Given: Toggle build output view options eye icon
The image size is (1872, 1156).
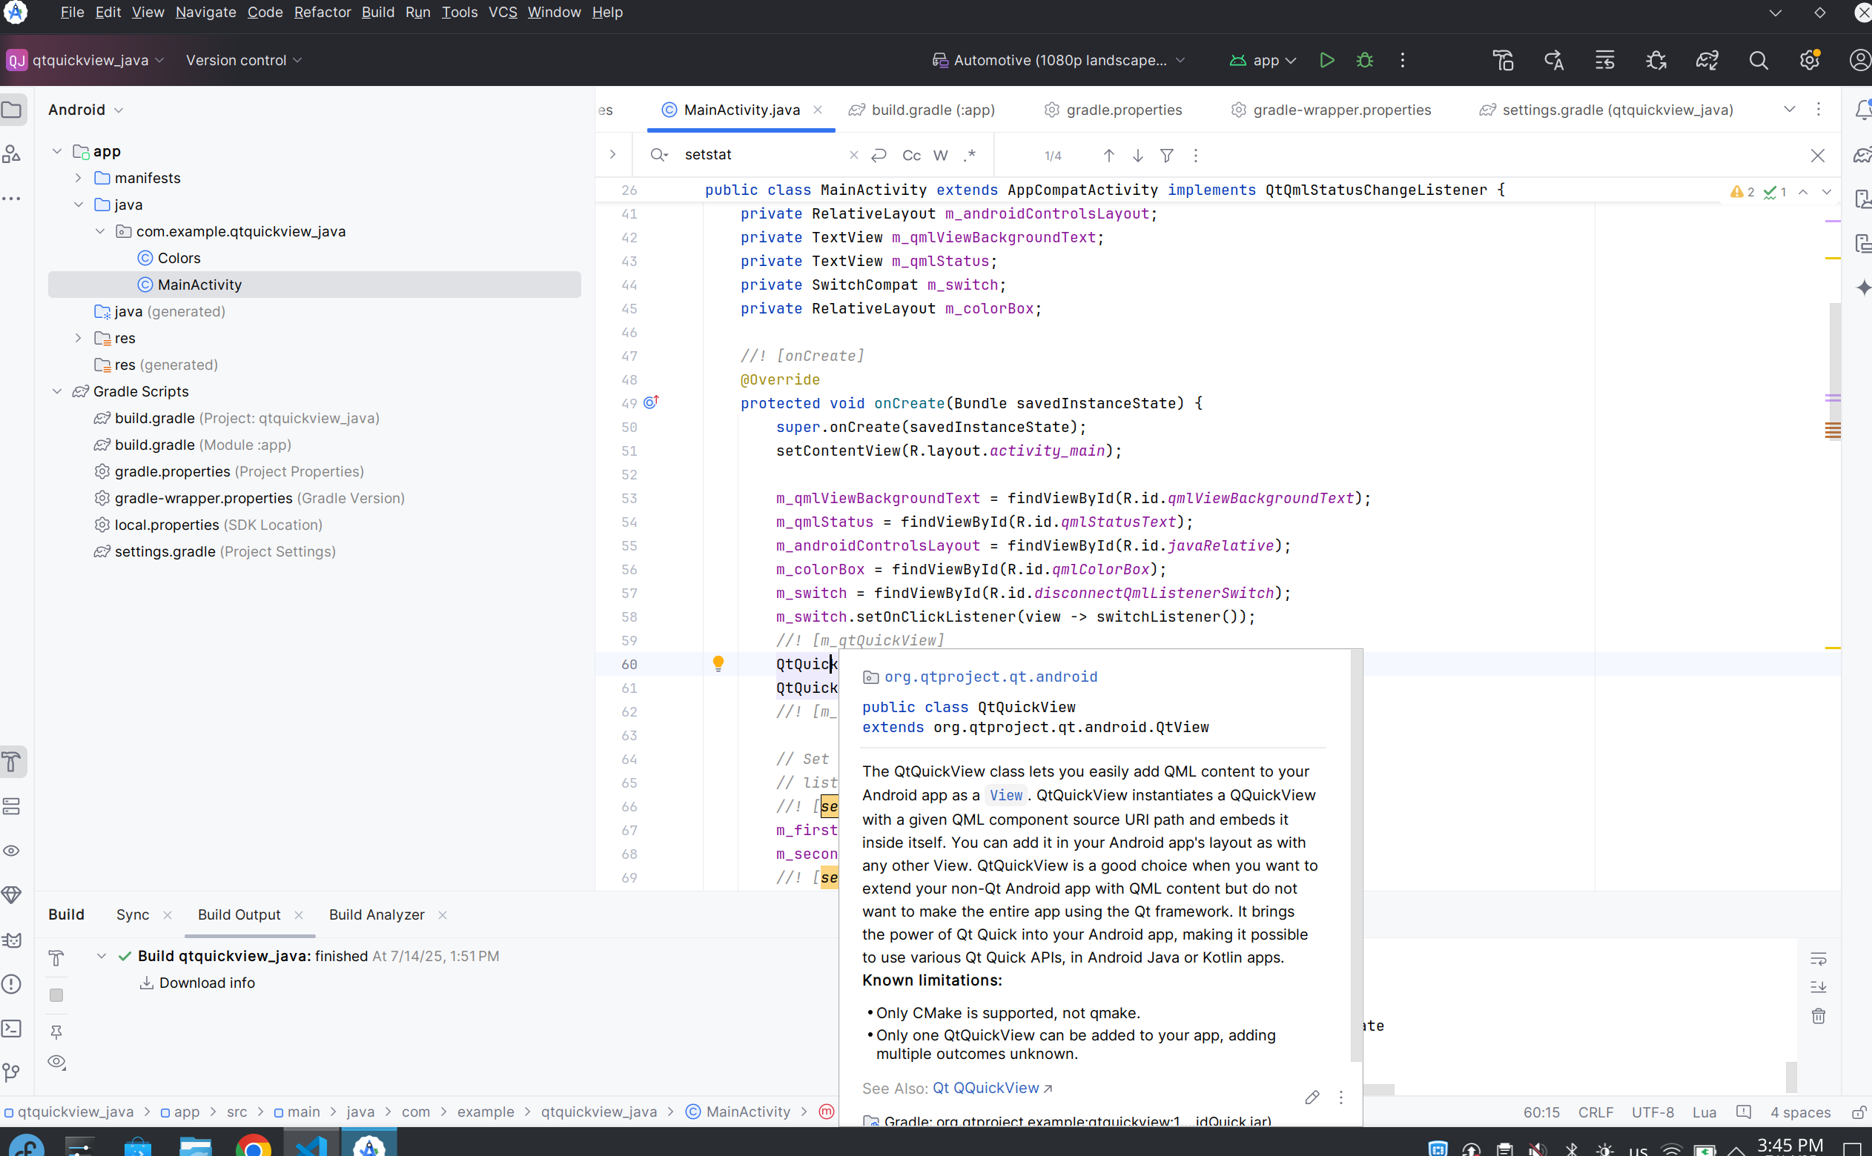Looking at the screenshot, I should pyautogui.click(x=56, y=1062).
